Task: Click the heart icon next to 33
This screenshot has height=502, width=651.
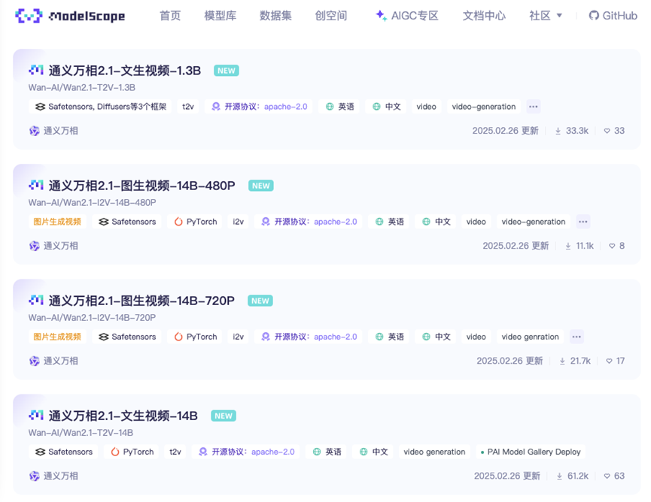Action: point(607,131)
